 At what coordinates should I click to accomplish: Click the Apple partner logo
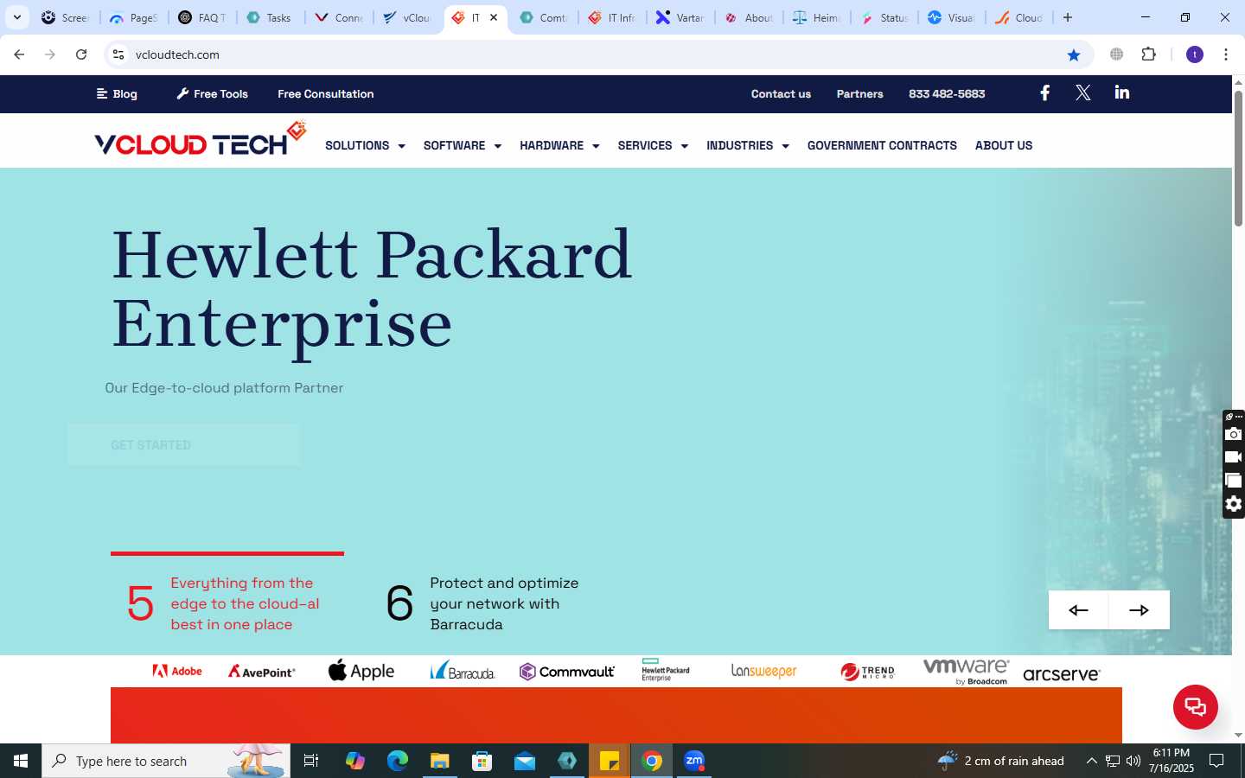click(361, 671)
